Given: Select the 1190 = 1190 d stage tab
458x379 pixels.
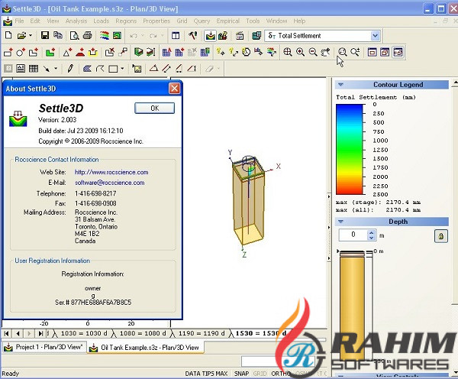Looking at the screenshot, I should pos(202,333).
